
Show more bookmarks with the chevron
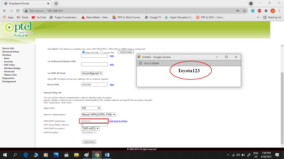[x=258, y=17]
